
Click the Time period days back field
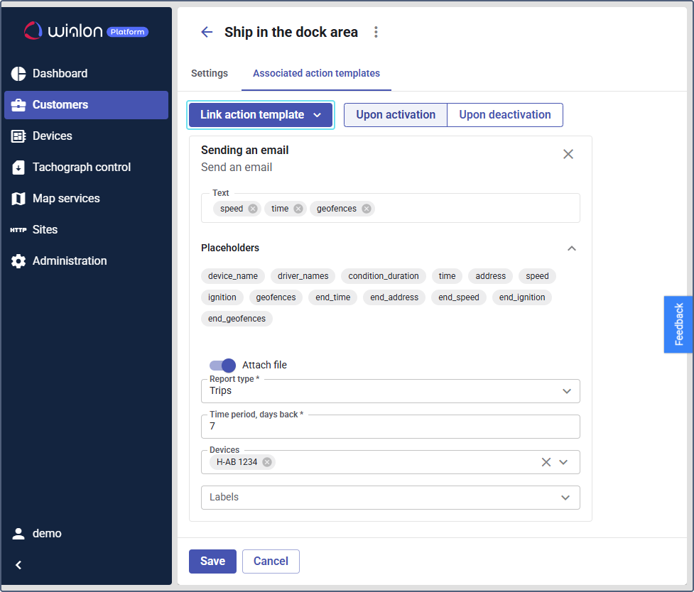coord(391,427)
